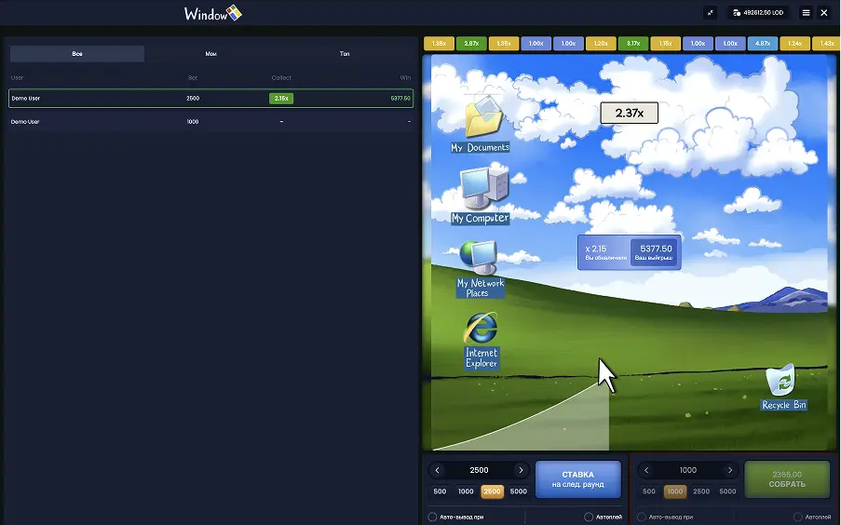Select highlighted 1000 preset in СОБРАТЬ panel
This screenshot has height=525, width=841.
(674, 491)
